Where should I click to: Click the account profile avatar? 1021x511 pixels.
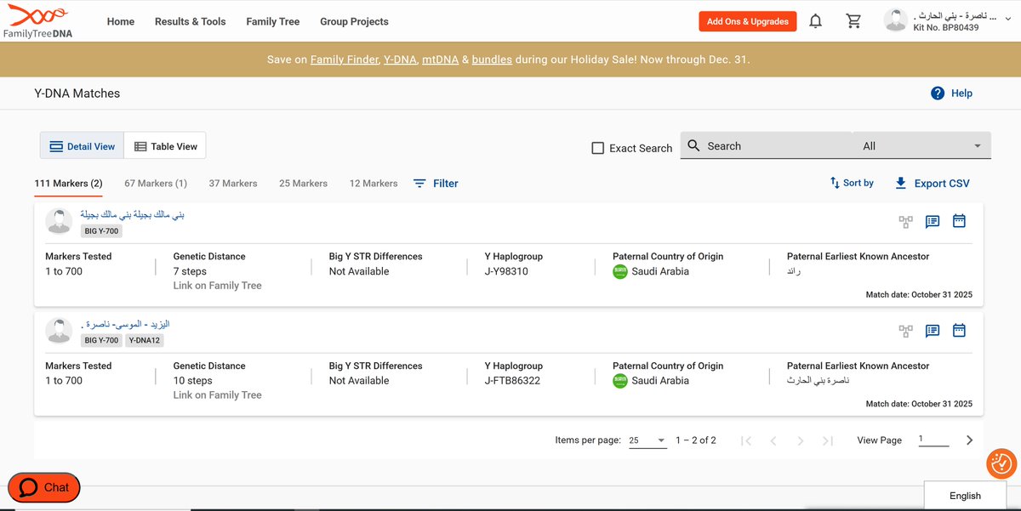[x=895, y=21]
